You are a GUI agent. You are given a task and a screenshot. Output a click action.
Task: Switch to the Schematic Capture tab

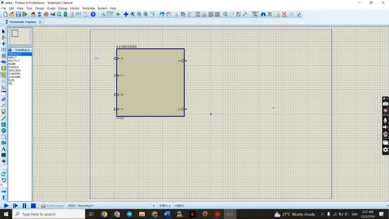22,22
